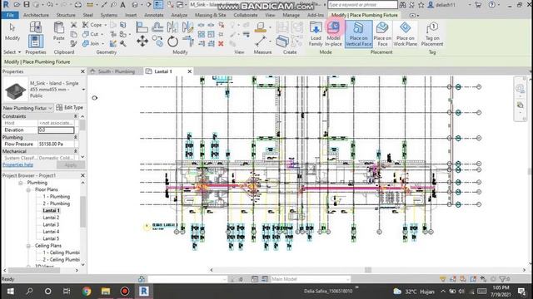Close the Properties panel
The image size is (533, 299).
click(x=82, y=71)
